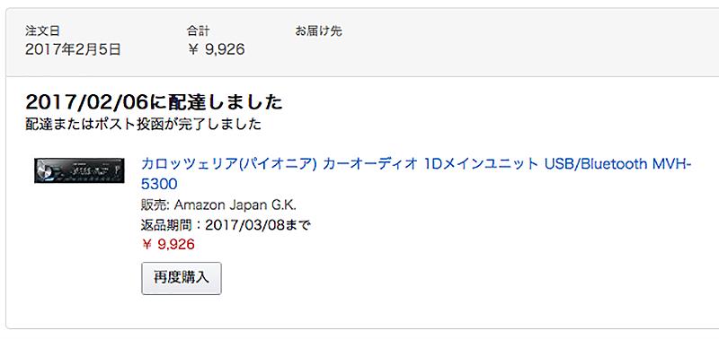Click the volume knob on the product image
Screen dimensions: 719x339
pyautogui.click(x=46, y=170)
